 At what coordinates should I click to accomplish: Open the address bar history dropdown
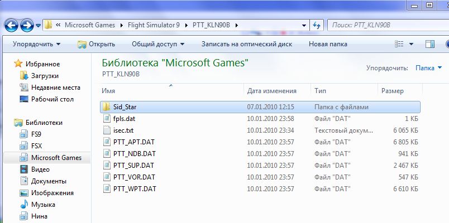pyautogui.click(x=304, y=25)
